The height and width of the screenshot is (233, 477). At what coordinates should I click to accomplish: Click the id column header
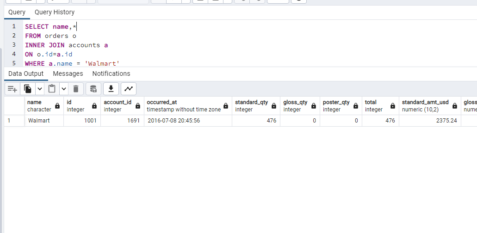[x=82, y=106]
